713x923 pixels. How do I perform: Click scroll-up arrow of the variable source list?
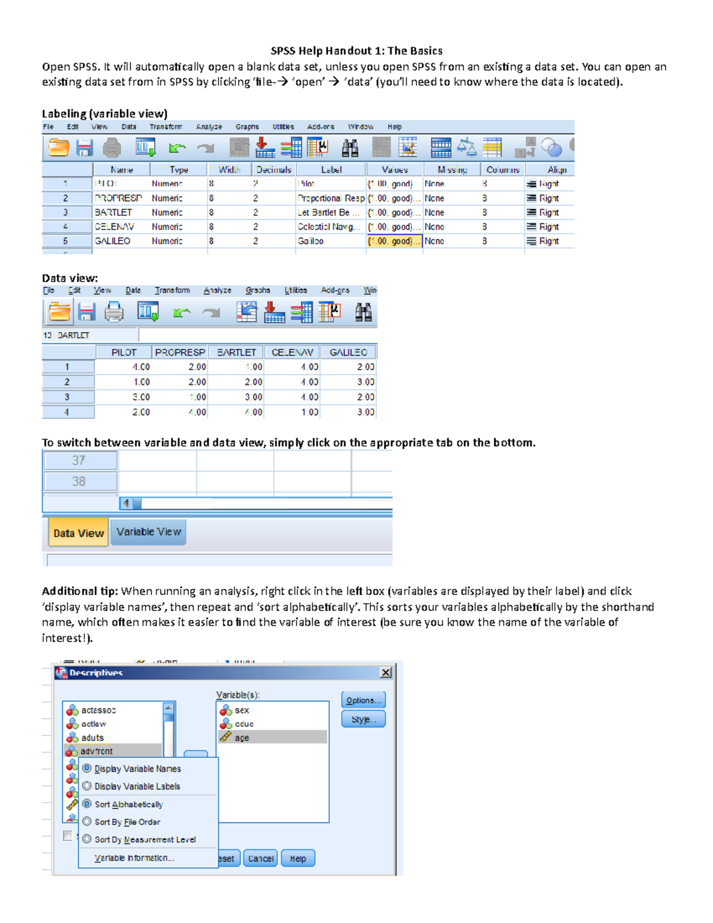pyautogui.click(x=169, y=707)
